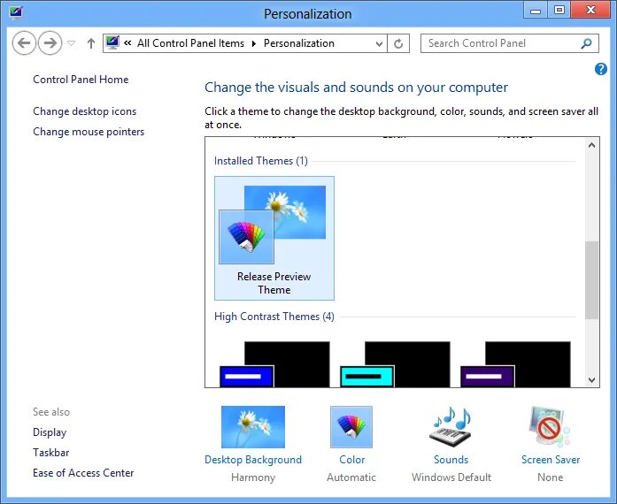The width and height of the screenshot is (617, 504).
Task: Open Ease of Access Center link
Action: [83, 473]
